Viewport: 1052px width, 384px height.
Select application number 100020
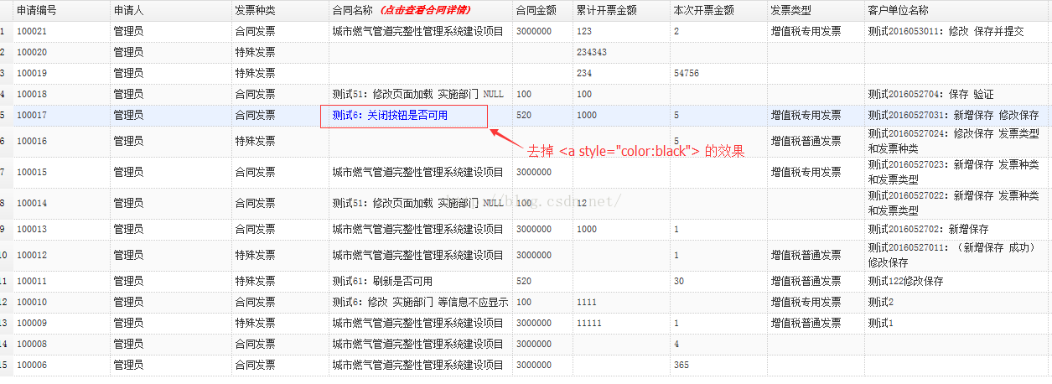pyautogui.click(x=32, y=52)
